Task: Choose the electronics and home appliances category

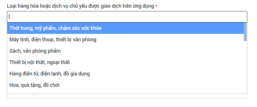Action: click(125, 74)
